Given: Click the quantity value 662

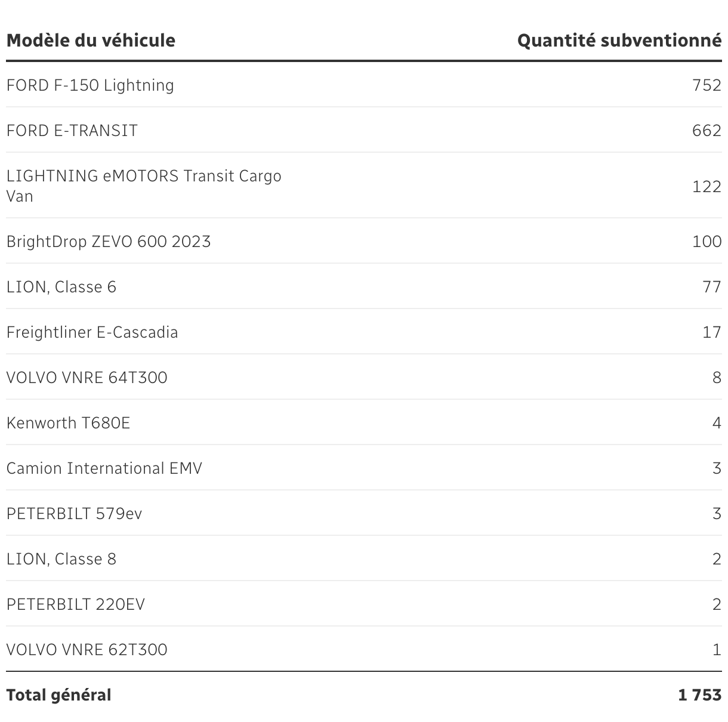Looking at the screenshot, I should click(707, 131).
